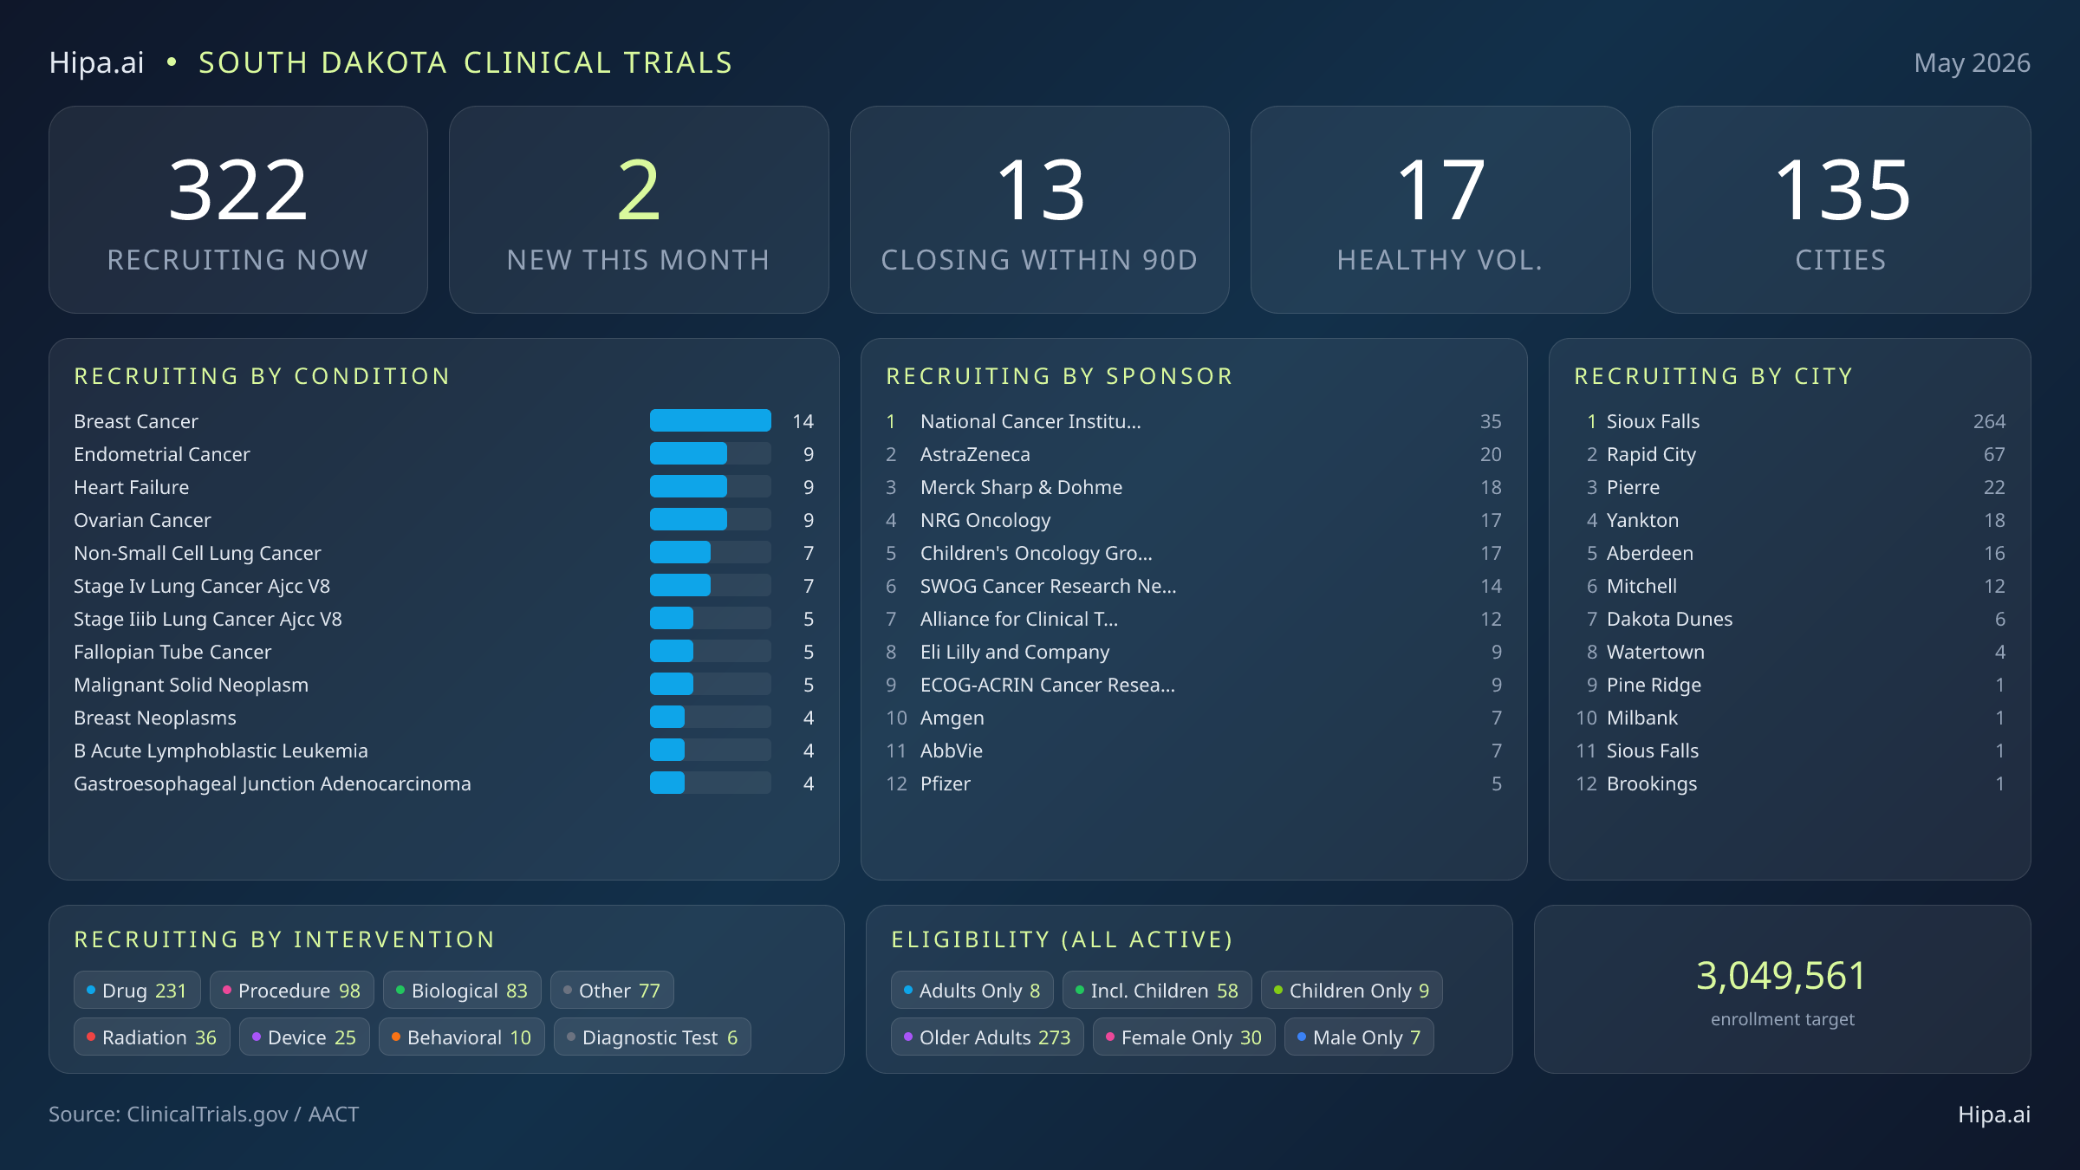The width and height of the screenshot is (2080, 1170).
Task: Click Merck Sharp & Dohme sponsor
Action: point(1193,486)
